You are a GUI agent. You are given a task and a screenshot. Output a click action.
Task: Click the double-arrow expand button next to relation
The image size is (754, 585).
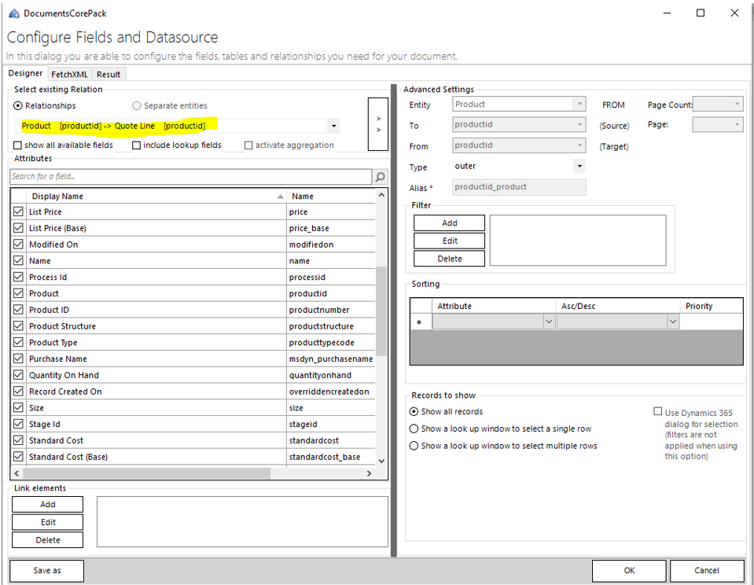pyautogui.click(x=379, y=123)
